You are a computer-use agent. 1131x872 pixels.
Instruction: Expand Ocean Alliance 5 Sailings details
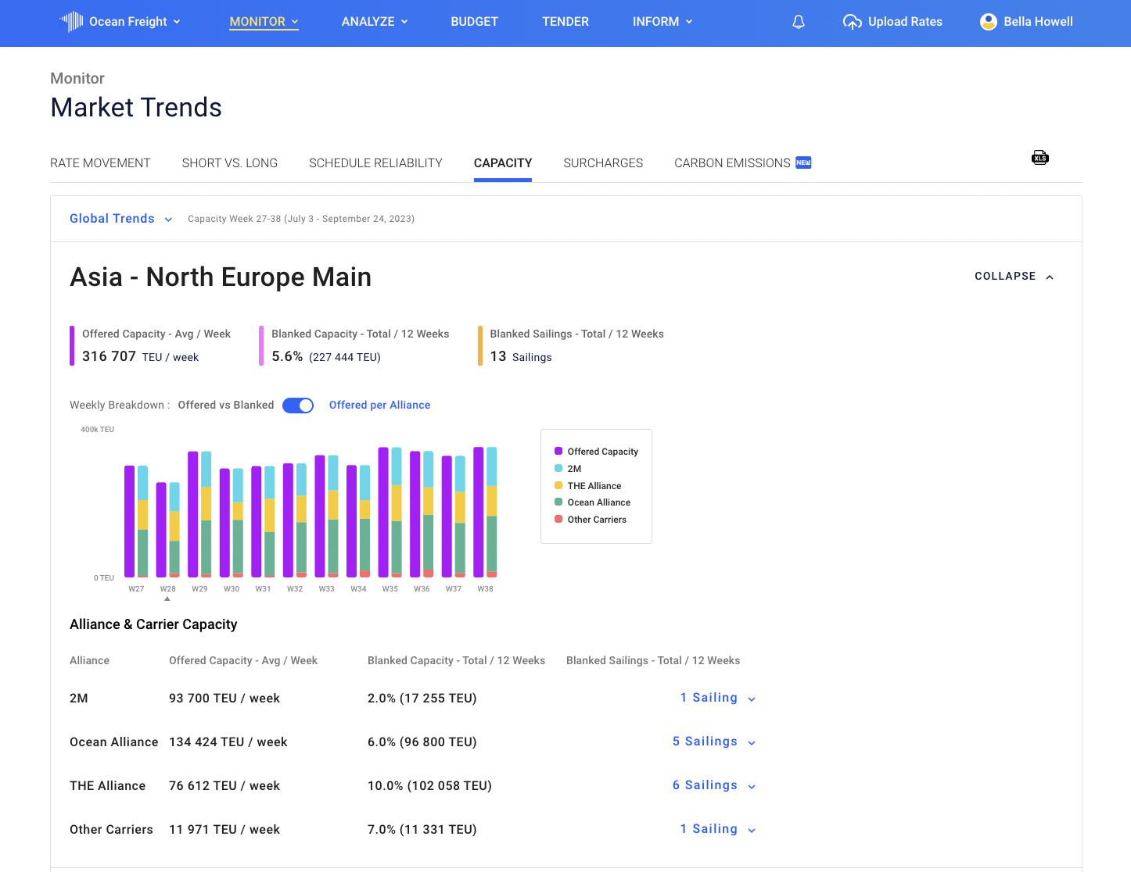pos(713,742)
